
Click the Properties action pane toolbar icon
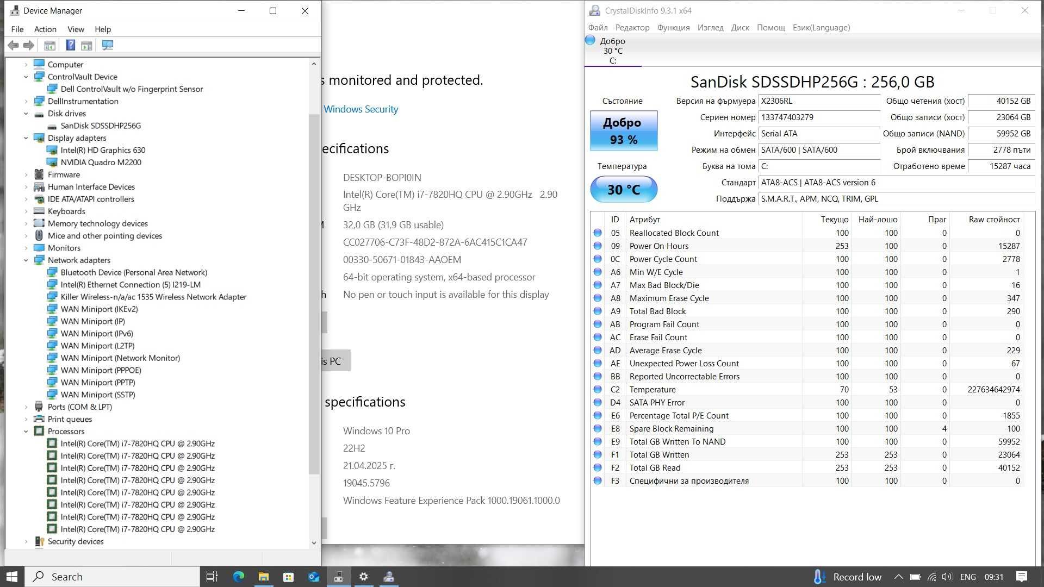pyautogui.click(x=86, y=46)
